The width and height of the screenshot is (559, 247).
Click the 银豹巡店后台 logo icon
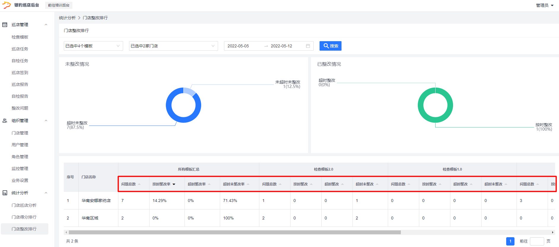pos(7,5)
